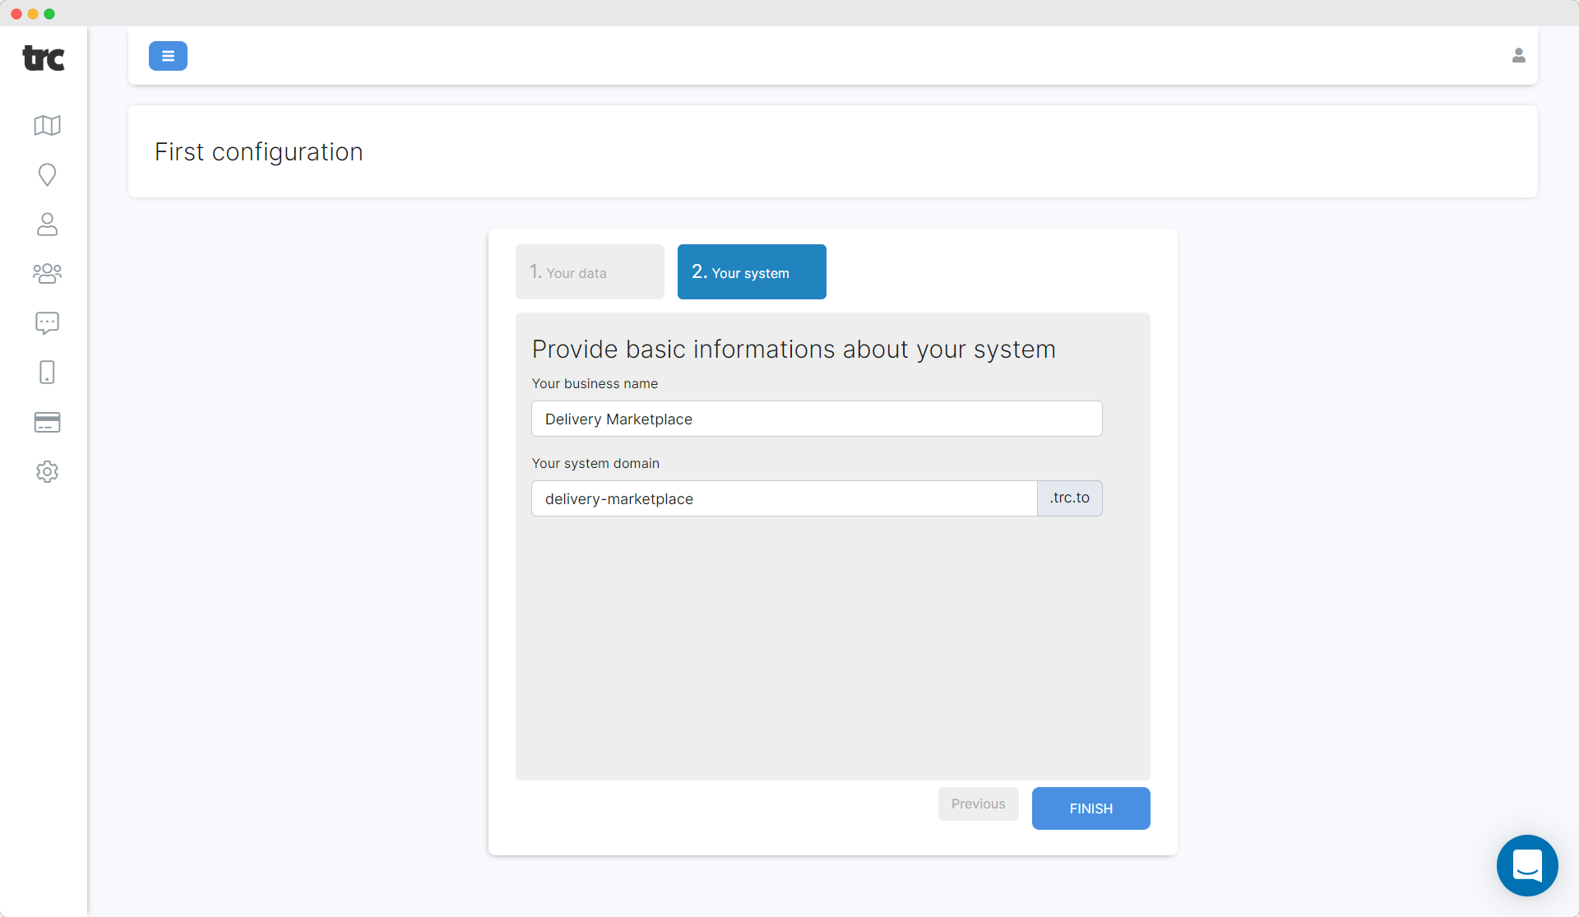
Task: Open the user groups sidebar icon
Action: [47, 273]
